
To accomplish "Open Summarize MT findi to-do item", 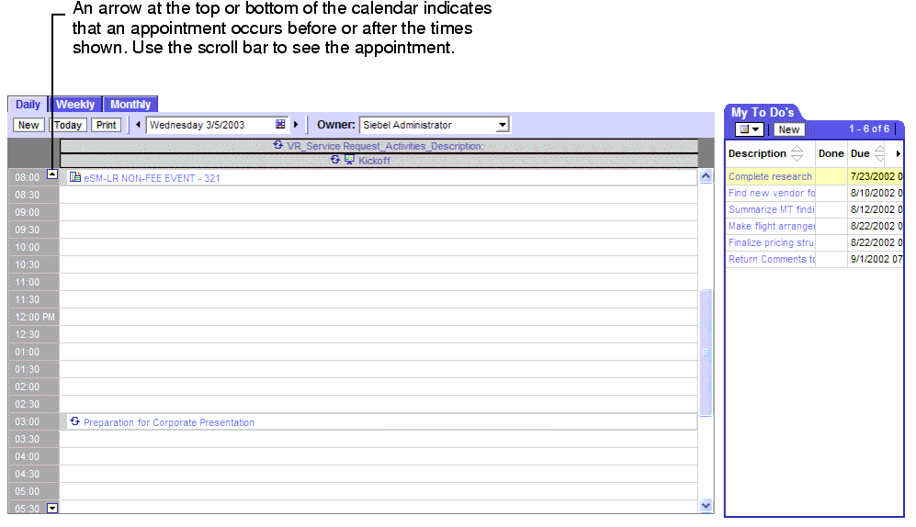I will (771, 209).
